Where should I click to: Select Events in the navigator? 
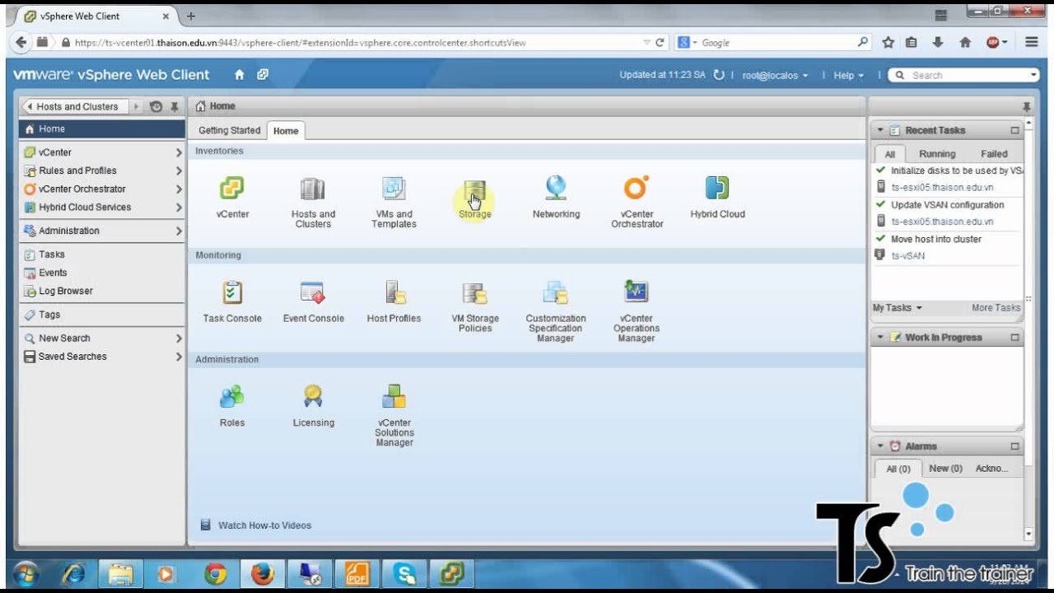click(x=103, y=273)
